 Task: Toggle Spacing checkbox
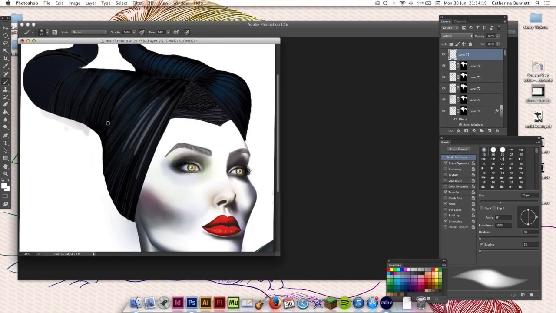[x=481, y=244]
